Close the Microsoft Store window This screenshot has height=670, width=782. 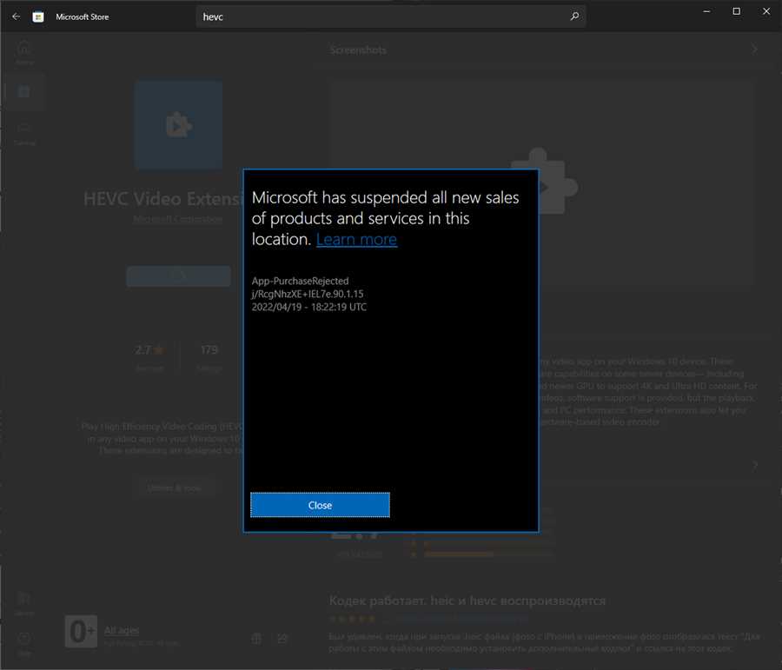[766, 11]
